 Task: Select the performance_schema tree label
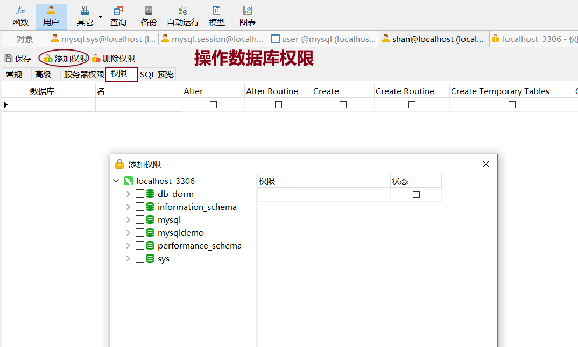coord(200,246)
